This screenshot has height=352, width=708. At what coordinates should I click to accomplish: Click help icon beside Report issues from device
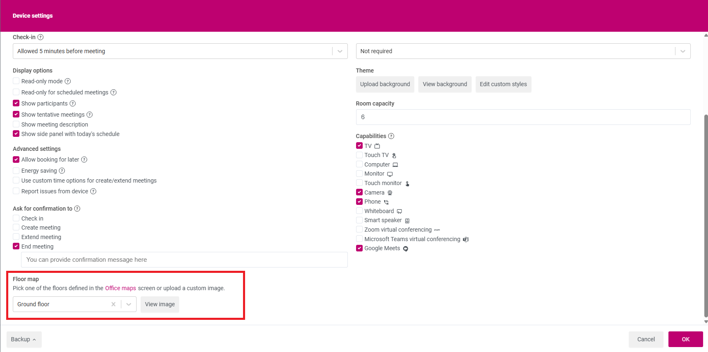[93, 191]
